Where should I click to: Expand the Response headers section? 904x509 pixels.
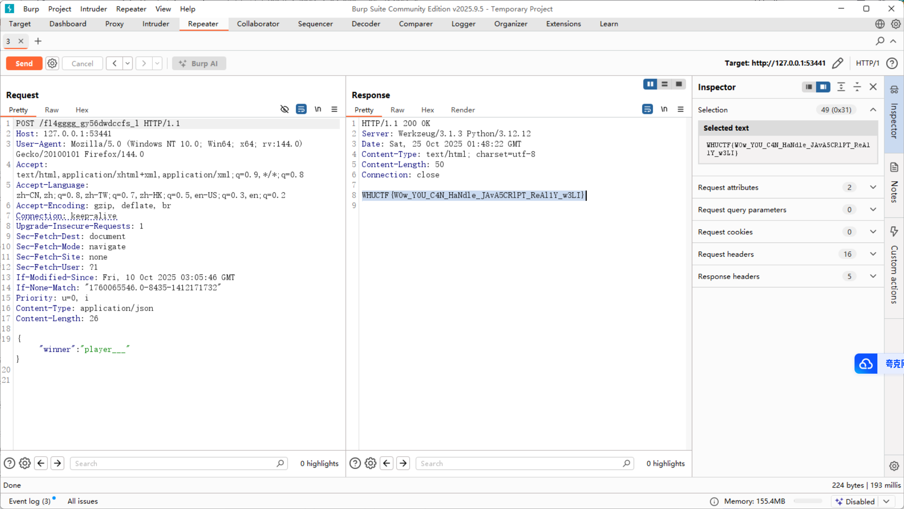coord(873,276)
